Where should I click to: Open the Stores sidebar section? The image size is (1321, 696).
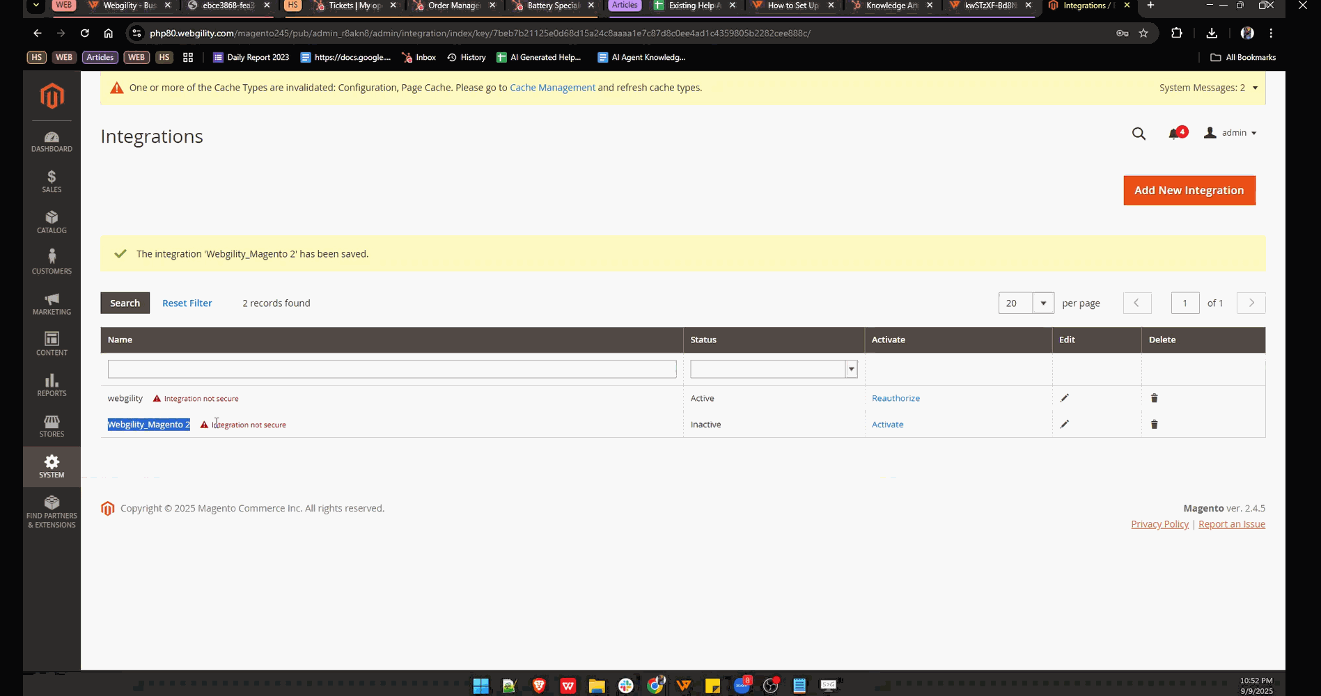pyautogui.click(x=52, y=426)
